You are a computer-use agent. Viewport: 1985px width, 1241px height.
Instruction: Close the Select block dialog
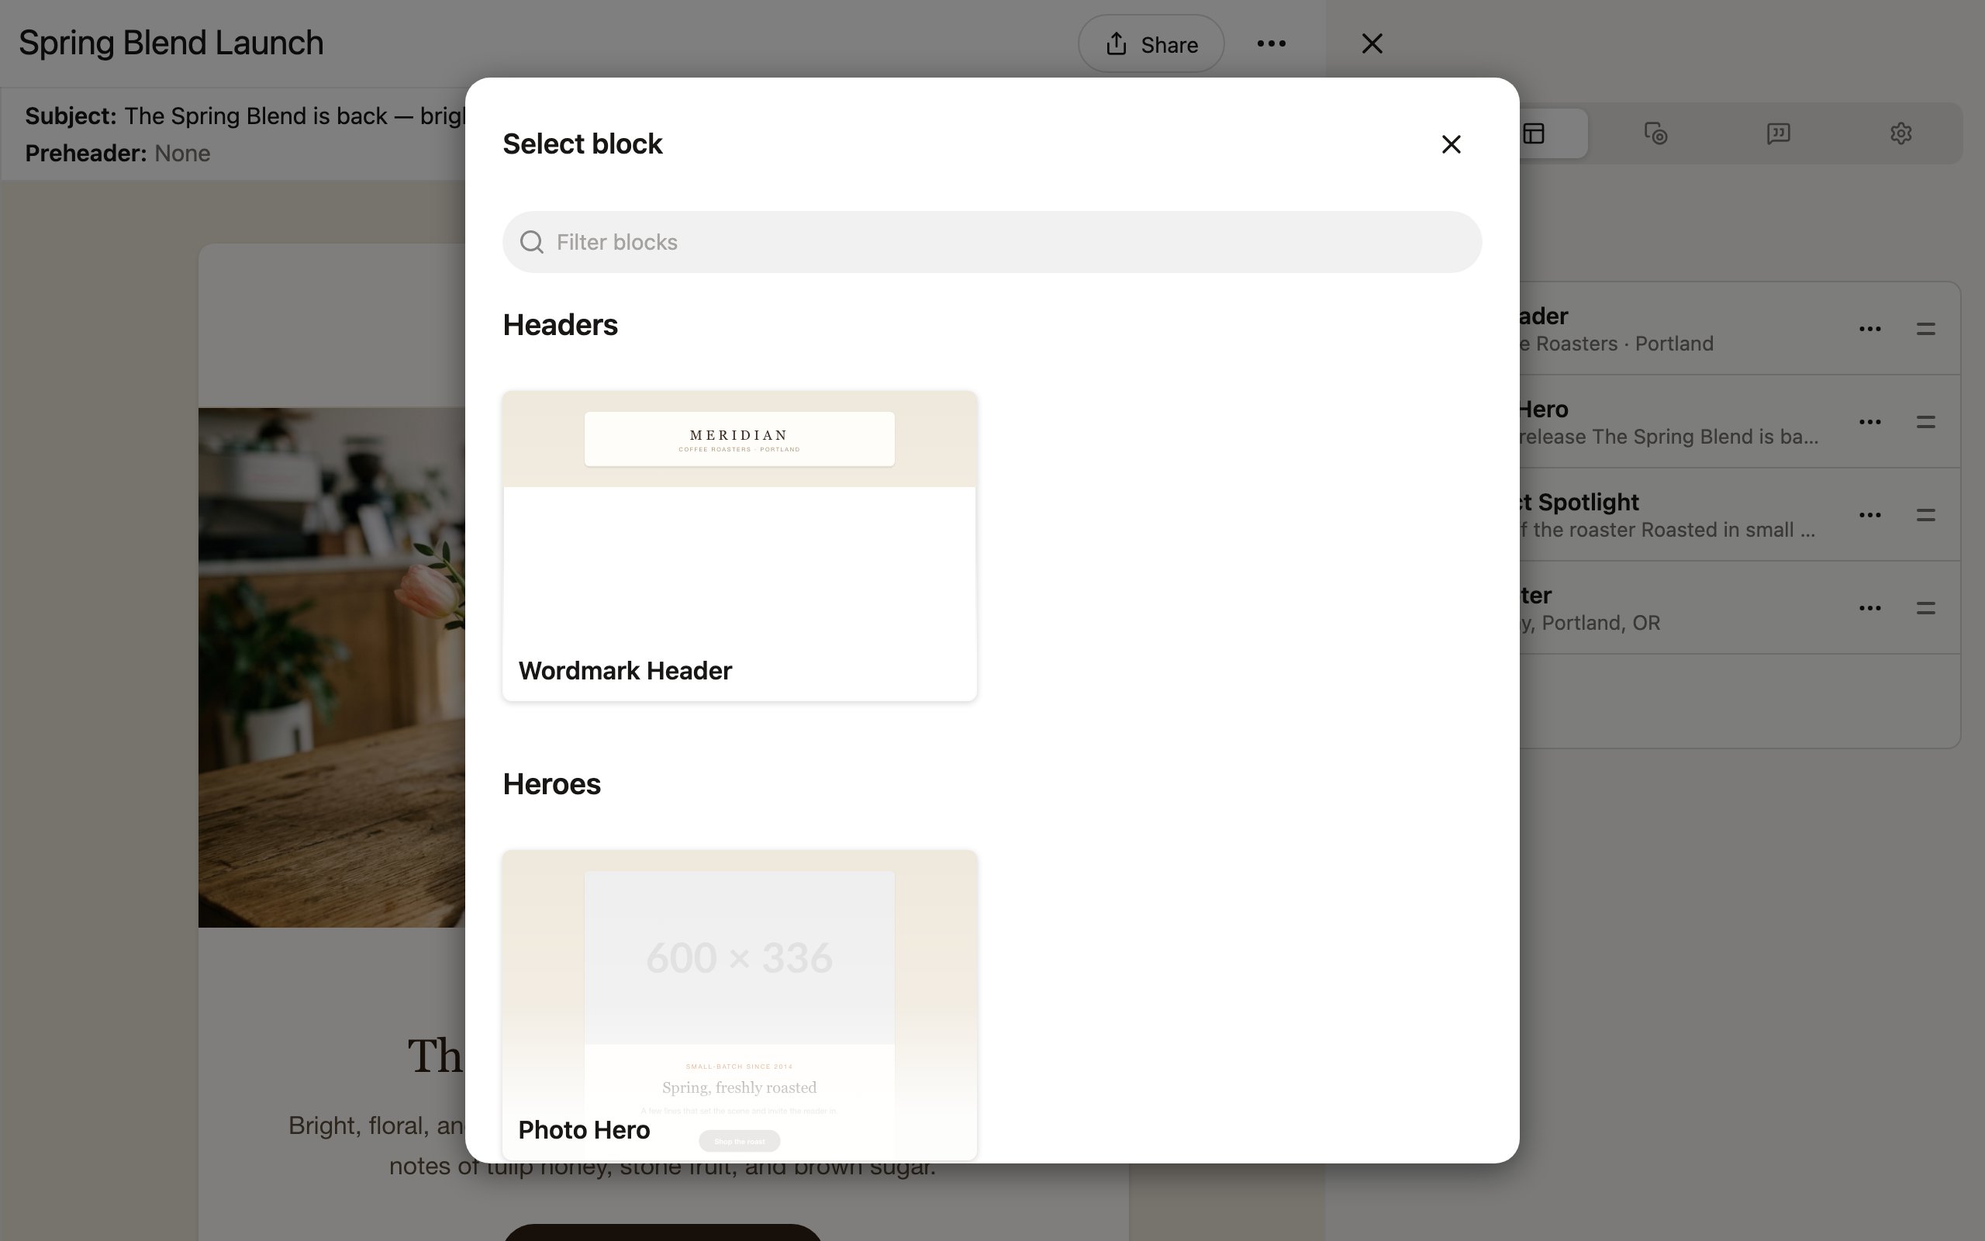(1451, 144)
